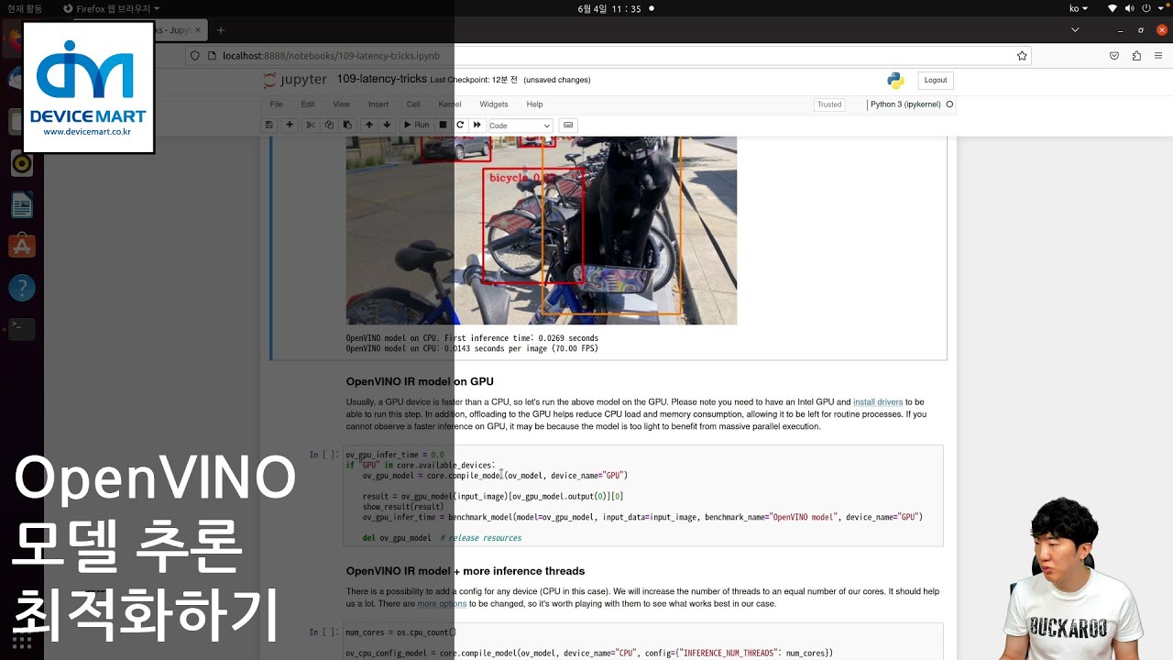Click the clock showing 6월 4일 11:35
Viewport: 1173px width, 660px height.
609,8
